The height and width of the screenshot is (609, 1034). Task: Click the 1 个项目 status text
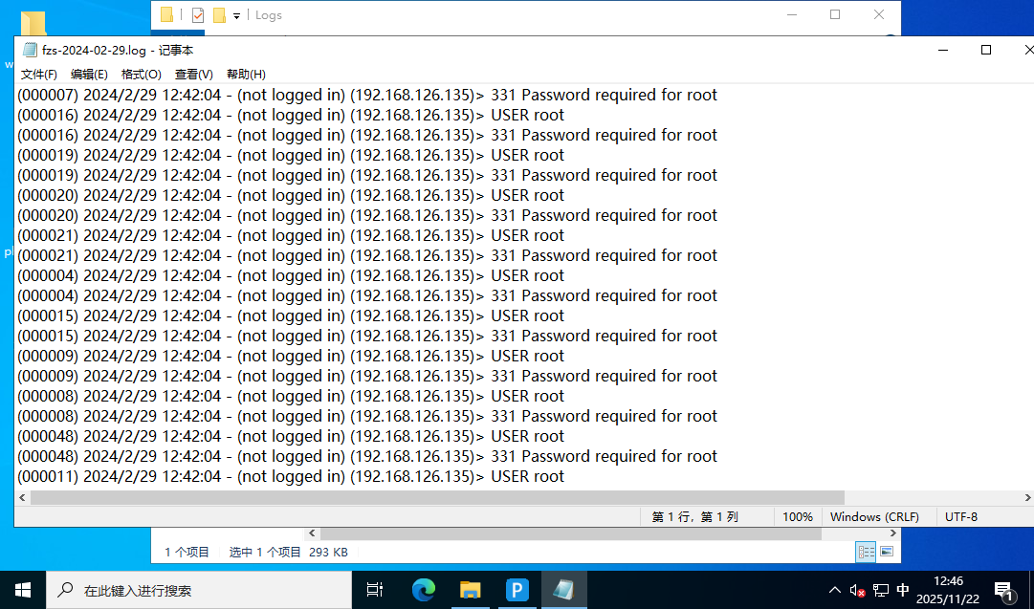click(x=187, y=553)
